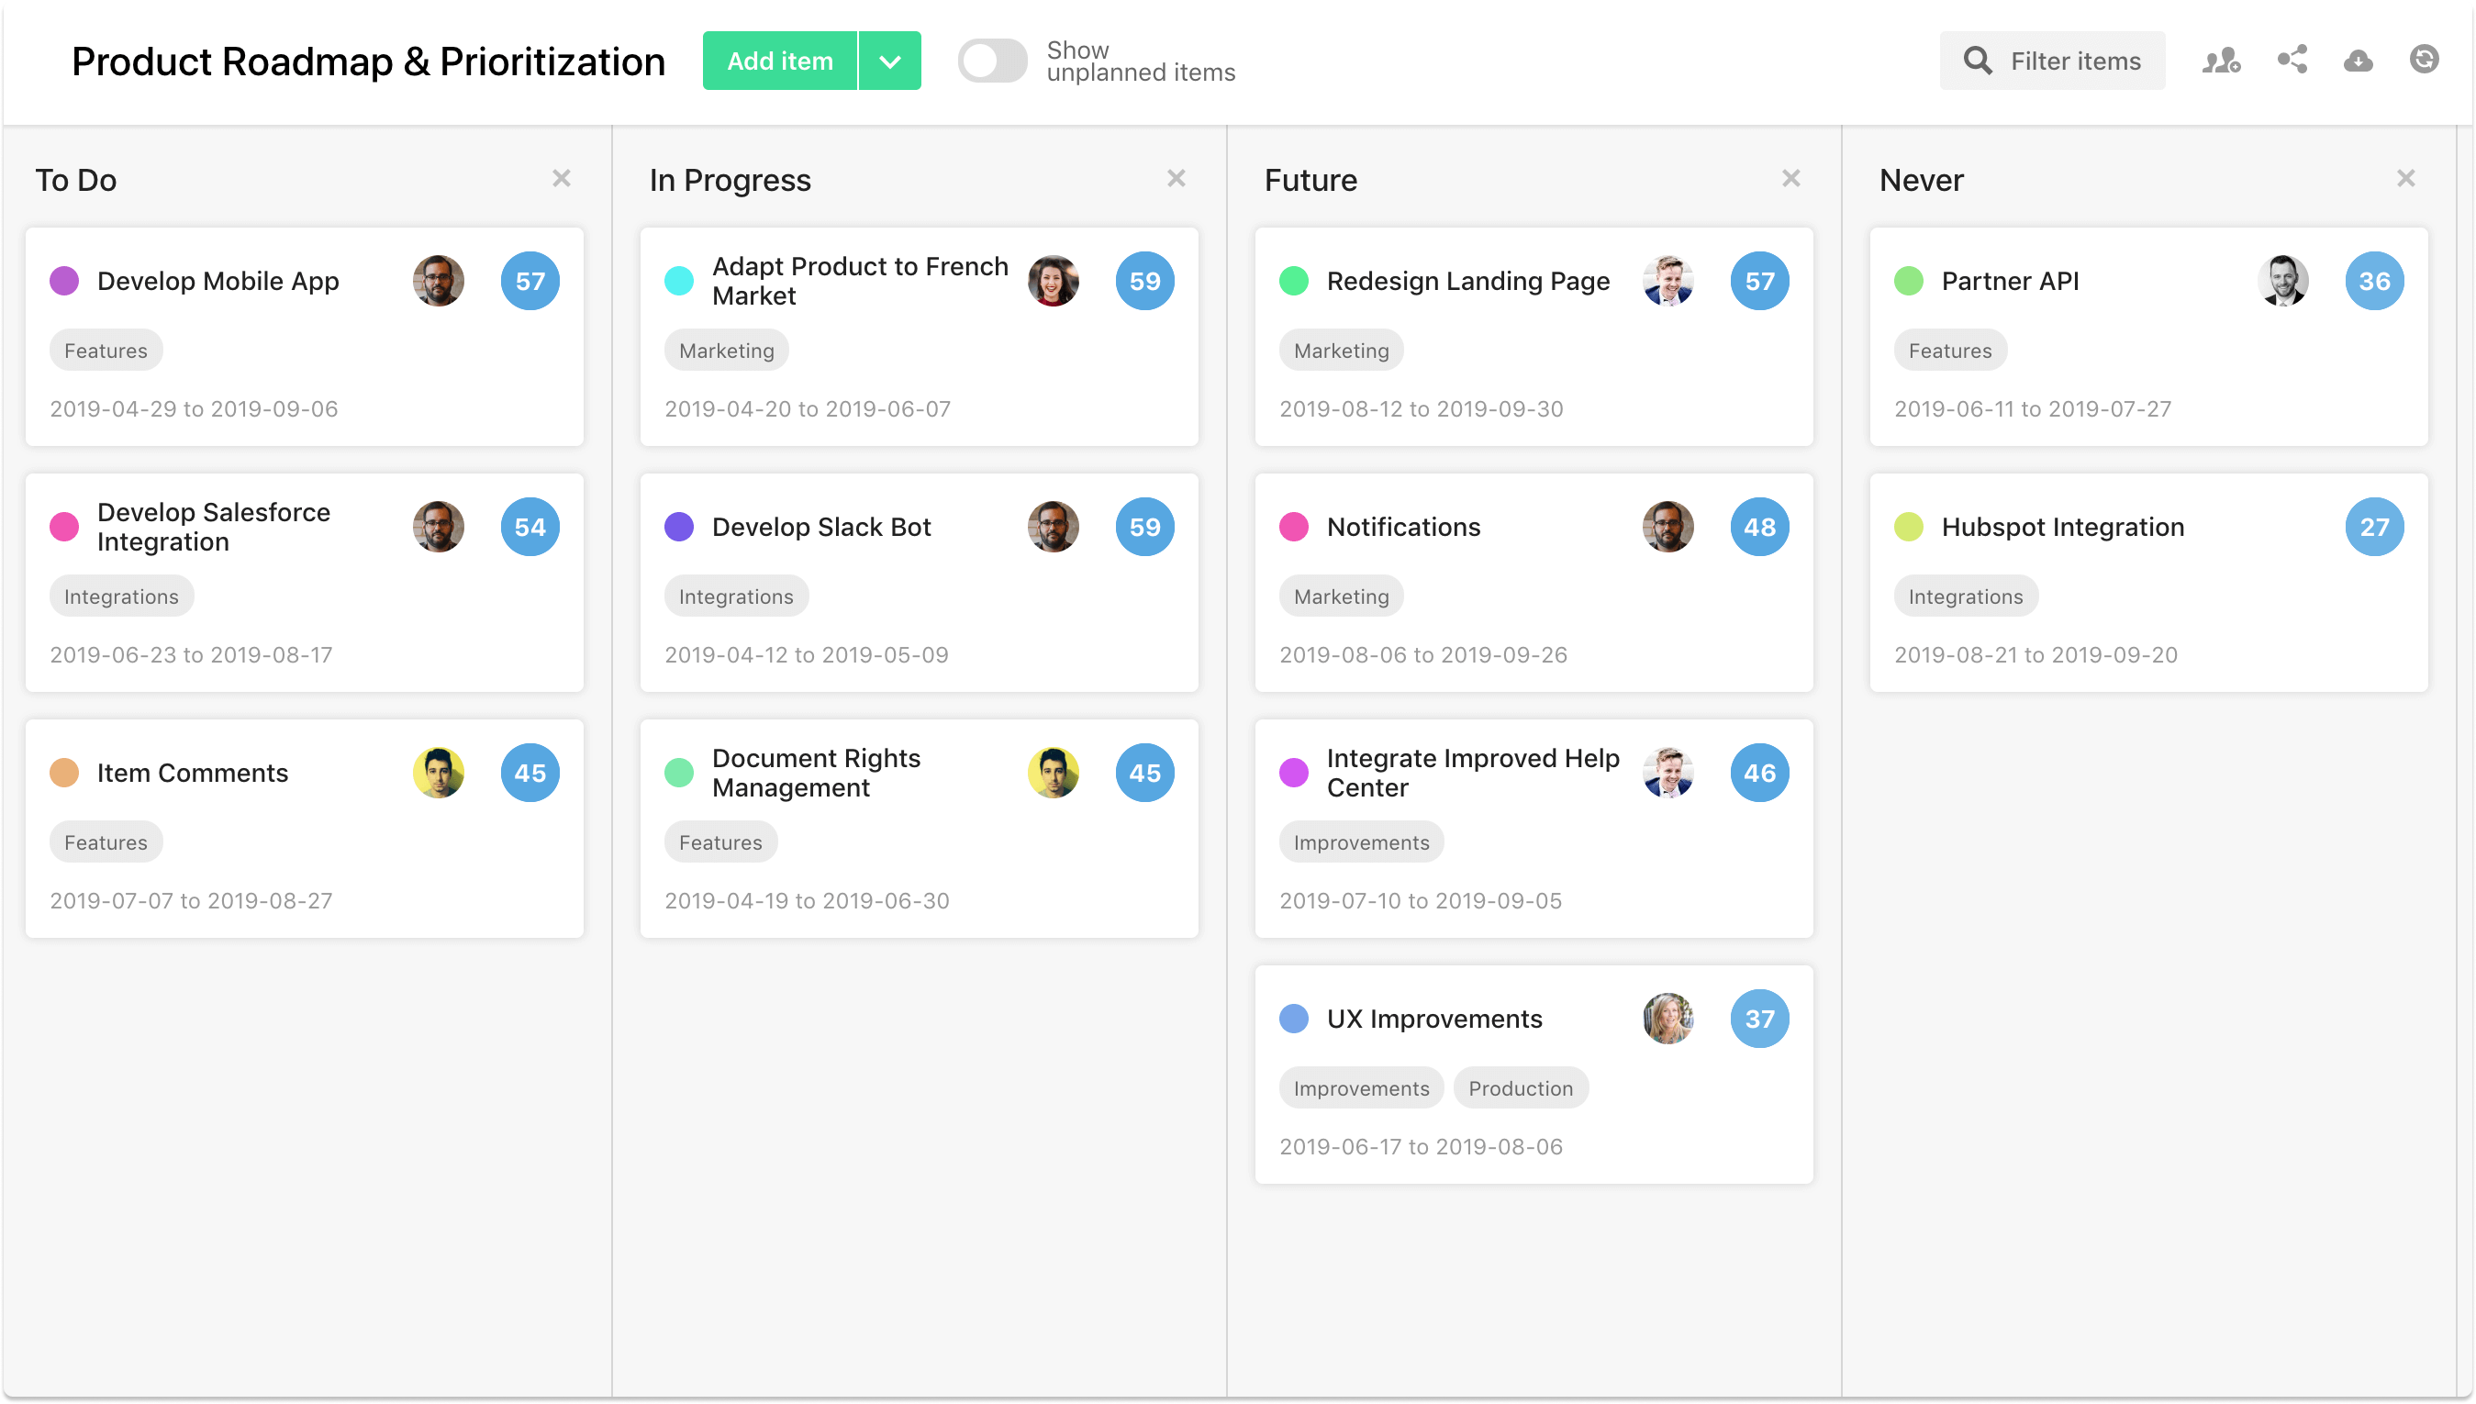The width and height of the screenshot is (2476, 1404).
Task: Open the Hubspot Integration card
Action: click(x=2063, y=527)
